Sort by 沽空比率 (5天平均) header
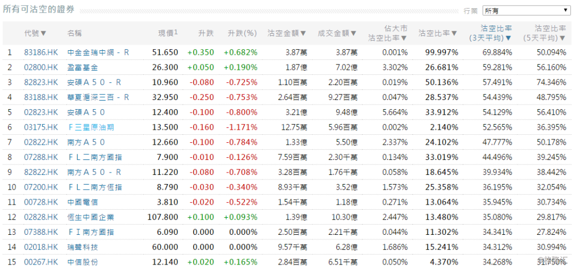Viewport: 572px width, 268px height. (545, 33)
